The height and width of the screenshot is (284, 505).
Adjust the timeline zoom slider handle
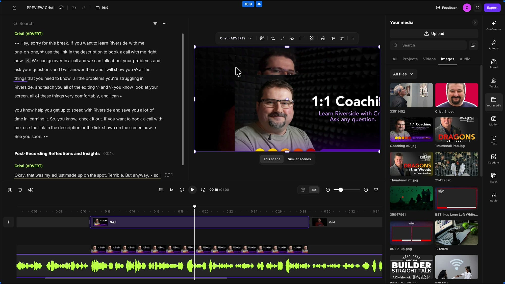pyautogui.click(x=341, y=190)
